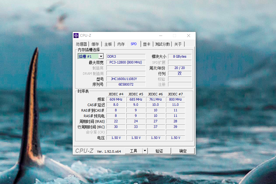Click the JEDEC #7 voltage 1.50 V
Image resolution: width=276 pixels, height=184 pixels.
(x=175, y=138)
